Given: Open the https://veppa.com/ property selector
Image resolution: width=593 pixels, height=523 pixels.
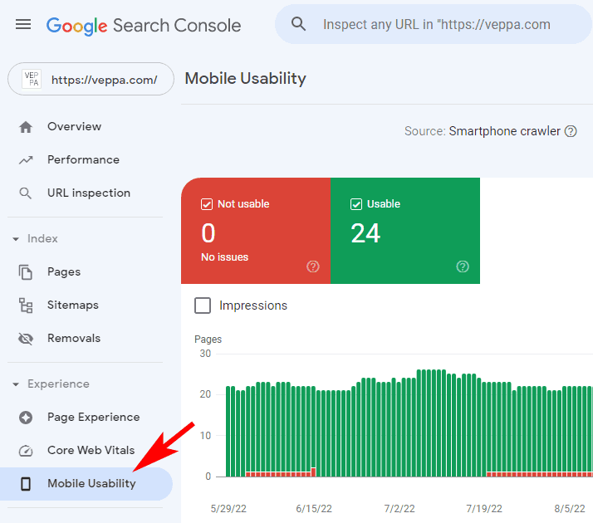Looking at the screenshot, I should click(x=91, y=79).
